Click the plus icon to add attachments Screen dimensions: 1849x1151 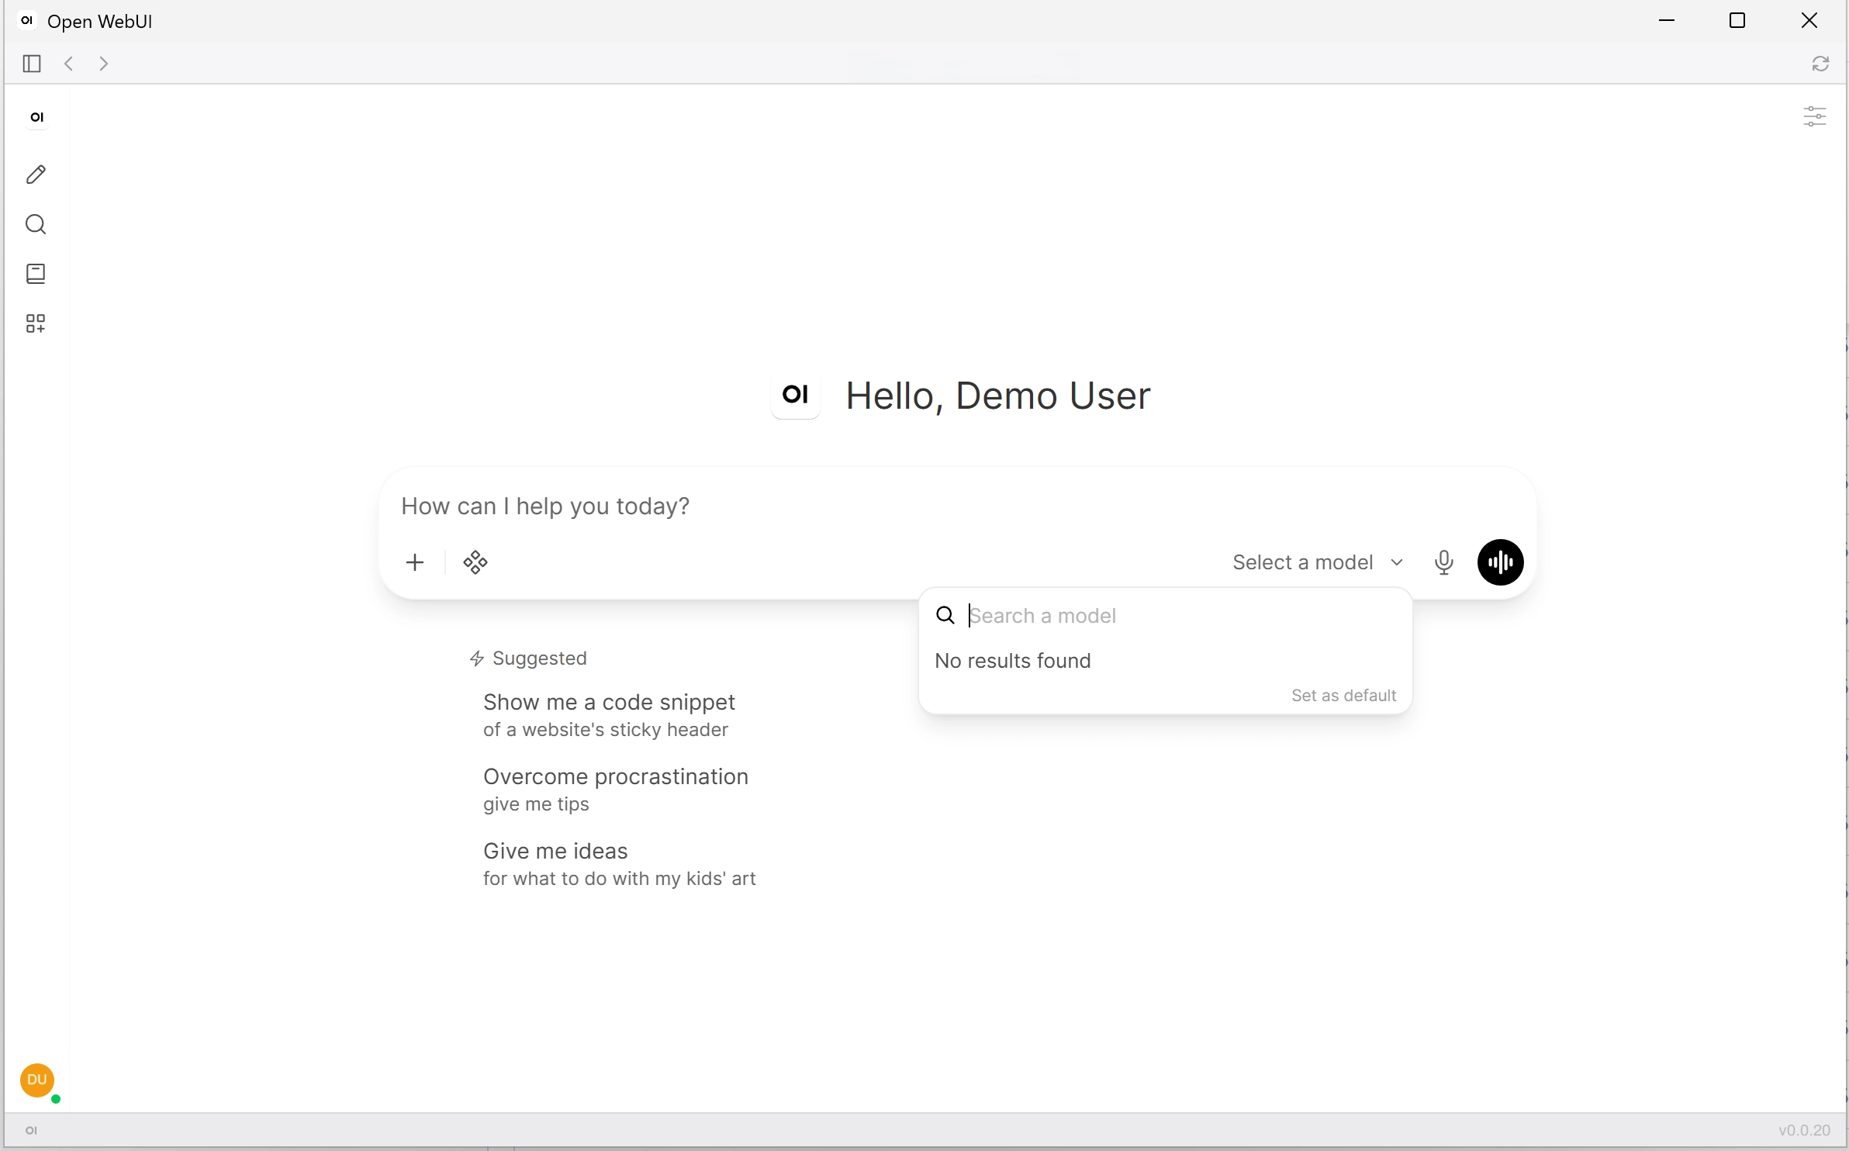pyautogui.click(x=416, y=562)
